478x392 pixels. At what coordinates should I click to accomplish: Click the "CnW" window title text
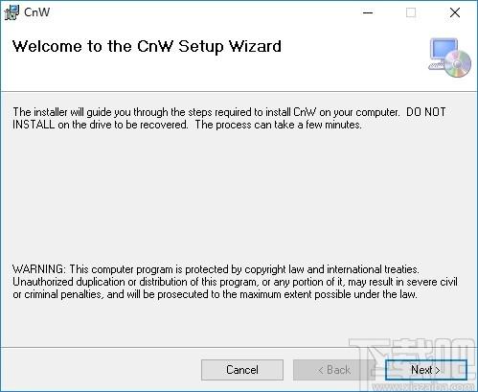[37, 12]
